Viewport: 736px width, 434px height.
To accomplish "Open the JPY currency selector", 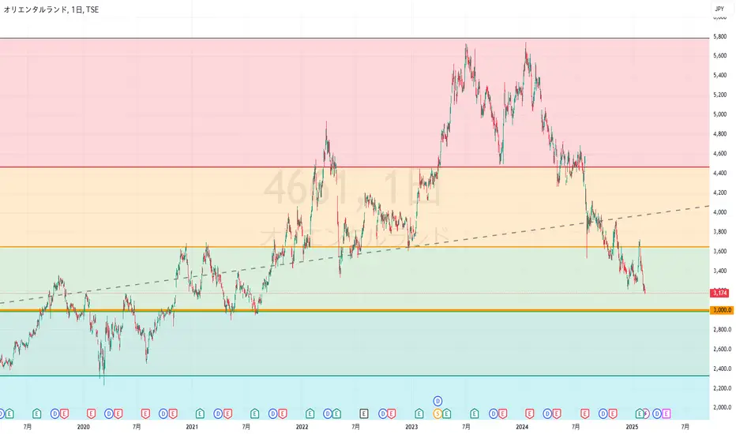I will coord(719,9).
